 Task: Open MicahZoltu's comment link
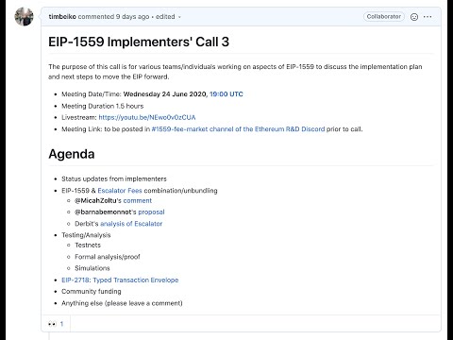[x=138, y=200]
